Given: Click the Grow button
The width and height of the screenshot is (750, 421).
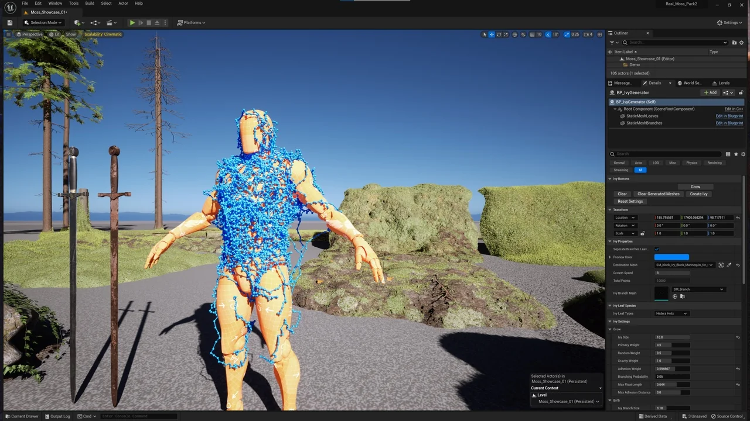Looking at the screenshot, I should point(695,187).
